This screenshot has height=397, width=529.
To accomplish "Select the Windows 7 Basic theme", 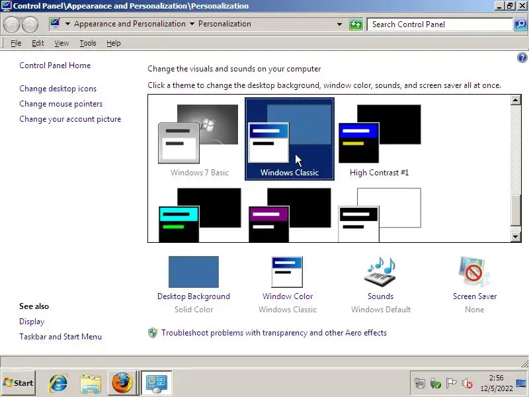I will (200, 140).
